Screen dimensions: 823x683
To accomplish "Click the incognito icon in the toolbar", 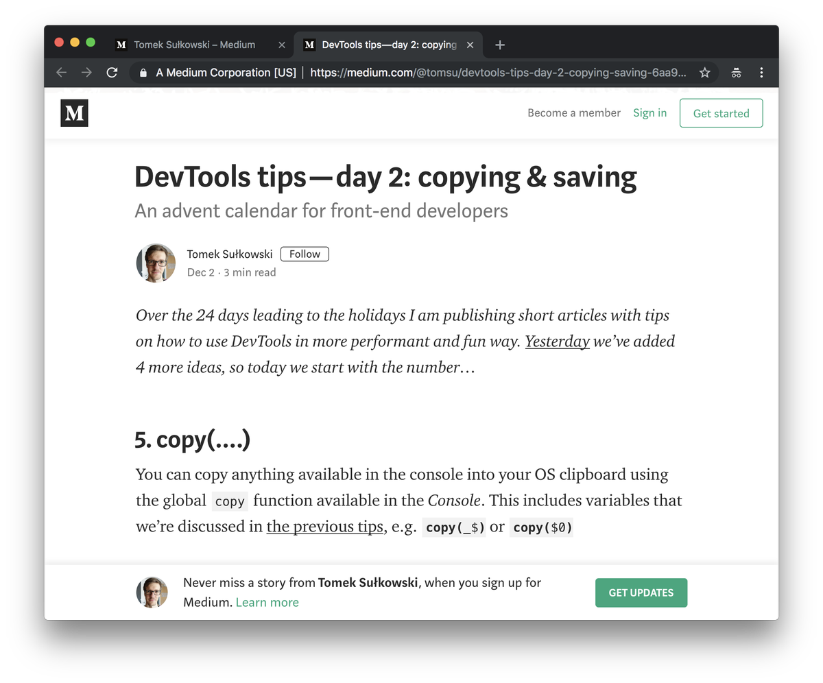I will (x=736, y=73).
